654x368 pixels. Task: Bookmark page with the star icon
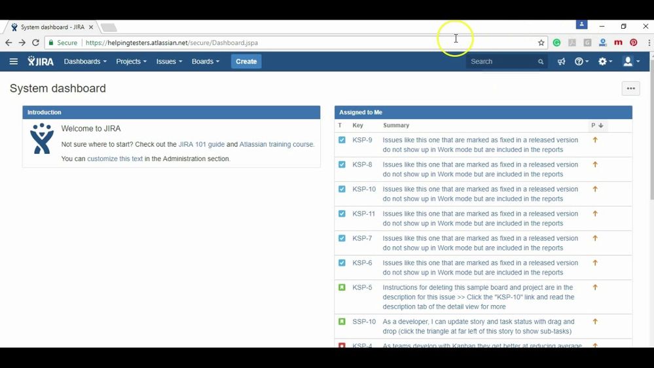coord(541,43)
